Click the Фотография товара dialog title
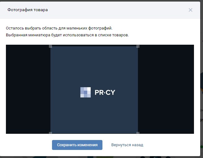Viewport: 203px width, 158px height. (x=27, y=10)
